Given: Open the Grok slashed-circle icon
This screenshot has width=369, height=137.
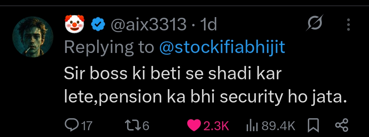Looking at the screenshot, I should click(x=315, y=23).
